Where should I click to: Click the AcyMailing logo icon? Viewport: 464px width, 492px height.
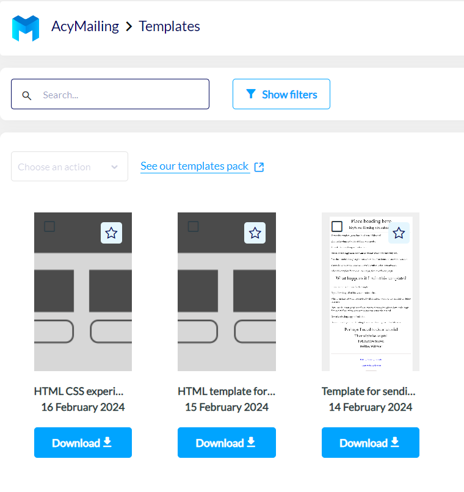pos(26,27)
